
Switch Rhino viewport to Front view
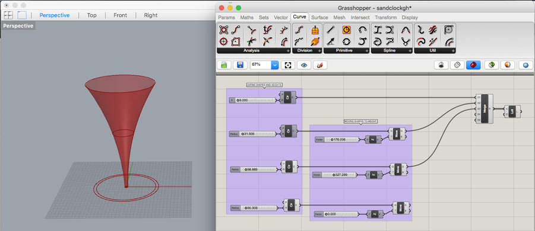120,15
